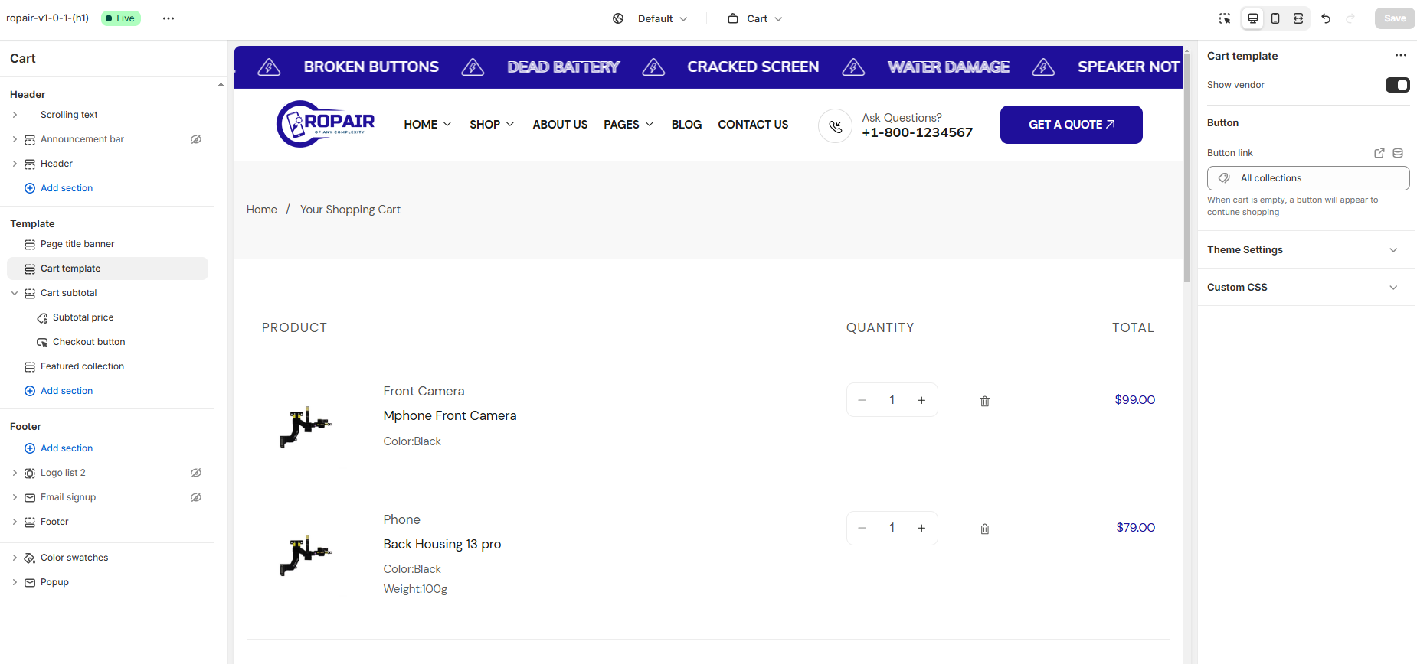The width and height of the screenshot is (1417, 664).
Task: Open the SHOP menu in site navigation
Action: [x=492, y=125]
